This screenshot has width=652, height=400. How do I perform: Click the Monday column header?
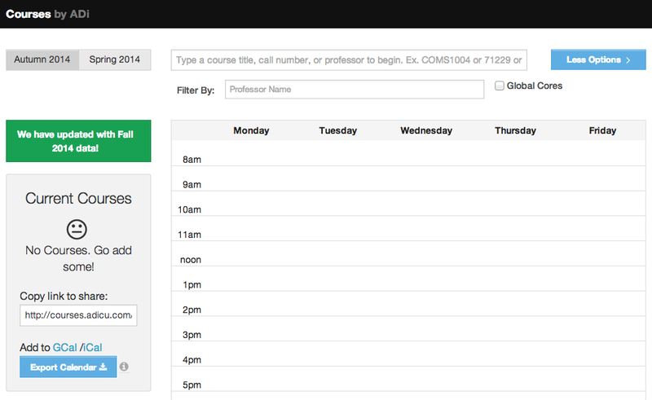tap(251, 130)
